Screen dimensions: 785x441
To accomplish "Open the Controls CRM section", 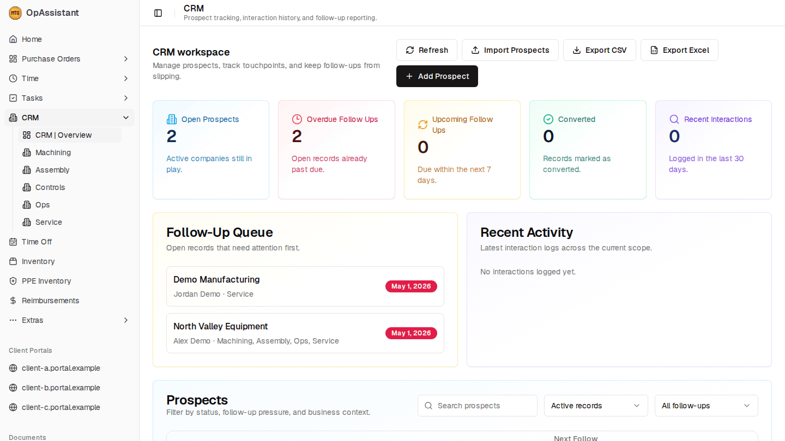I will [70, 187].
